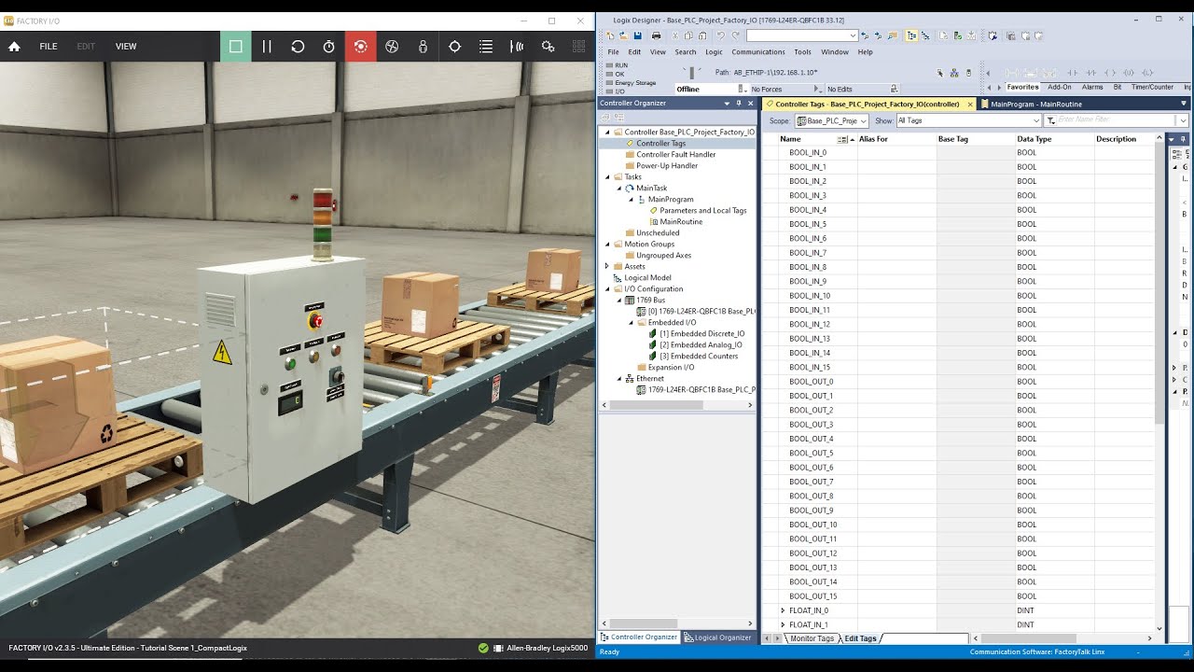The image size is (1194, 672).
Task: Collapse the Motion Groups folder
Action: [607, 245]
